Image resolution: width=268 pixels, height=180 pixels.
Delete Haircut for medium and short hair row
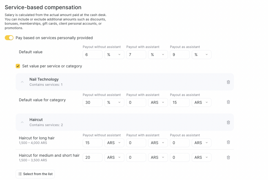pos(228,158)
